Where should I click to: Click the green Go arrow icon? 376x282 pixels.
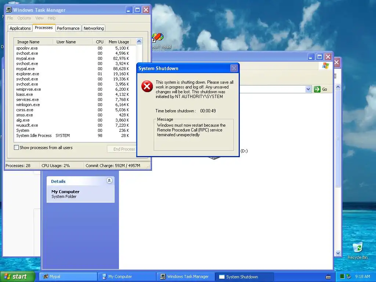pos(317,89)
